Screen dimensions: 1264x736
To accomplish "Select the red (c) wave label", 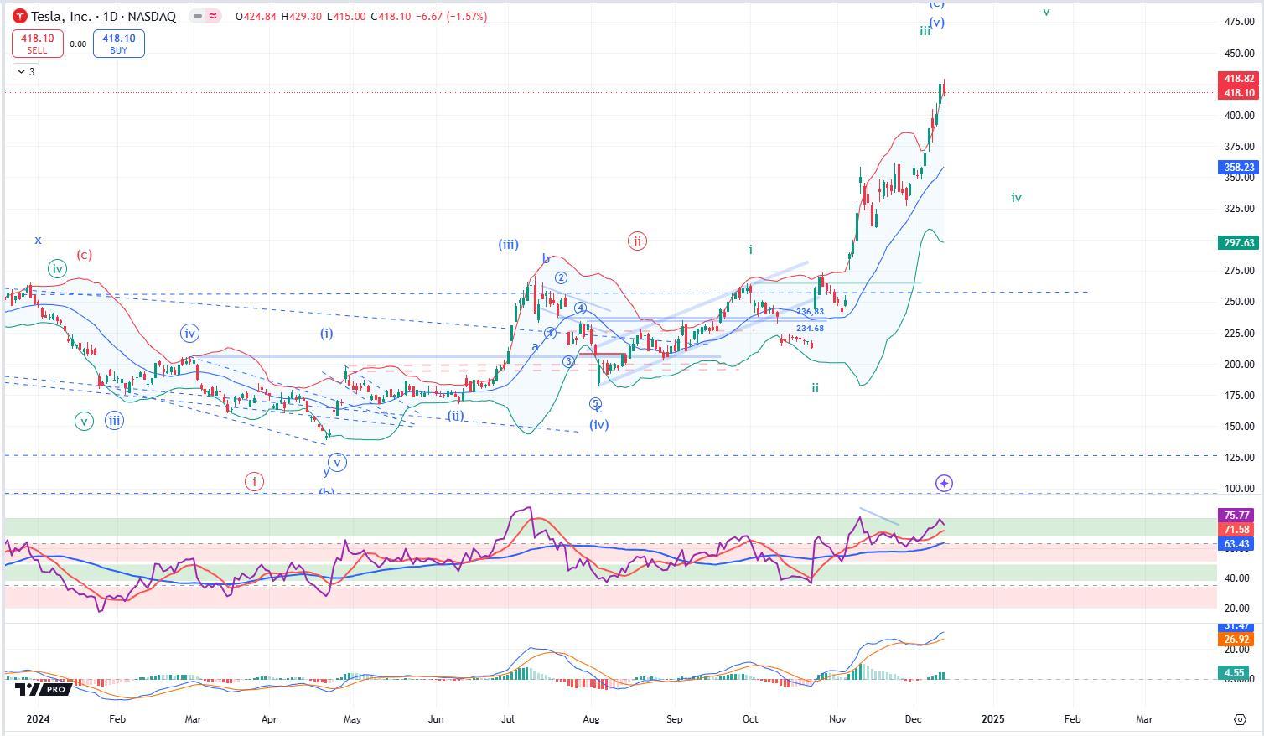I will click(84, 255).
